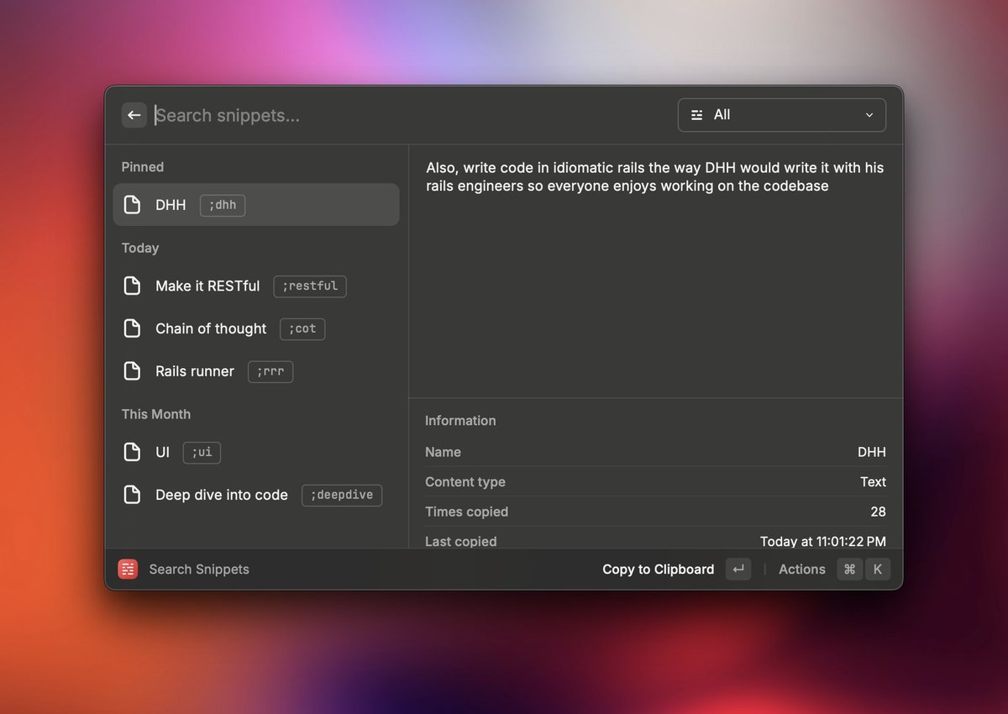1008x714 pixels.
Task: Click the snippet preview text about DHH
Action: [655, 176]
